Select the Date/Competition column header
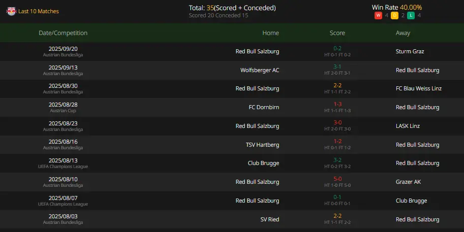This screenshot has height=232, width=464. click(63, 33)
